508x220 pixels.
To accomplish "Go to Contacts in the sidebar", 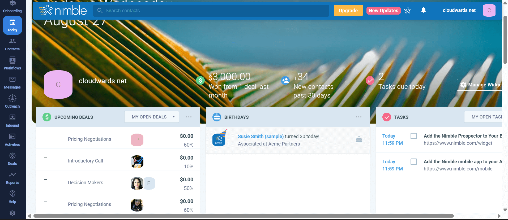I will (x=12, y=45).
